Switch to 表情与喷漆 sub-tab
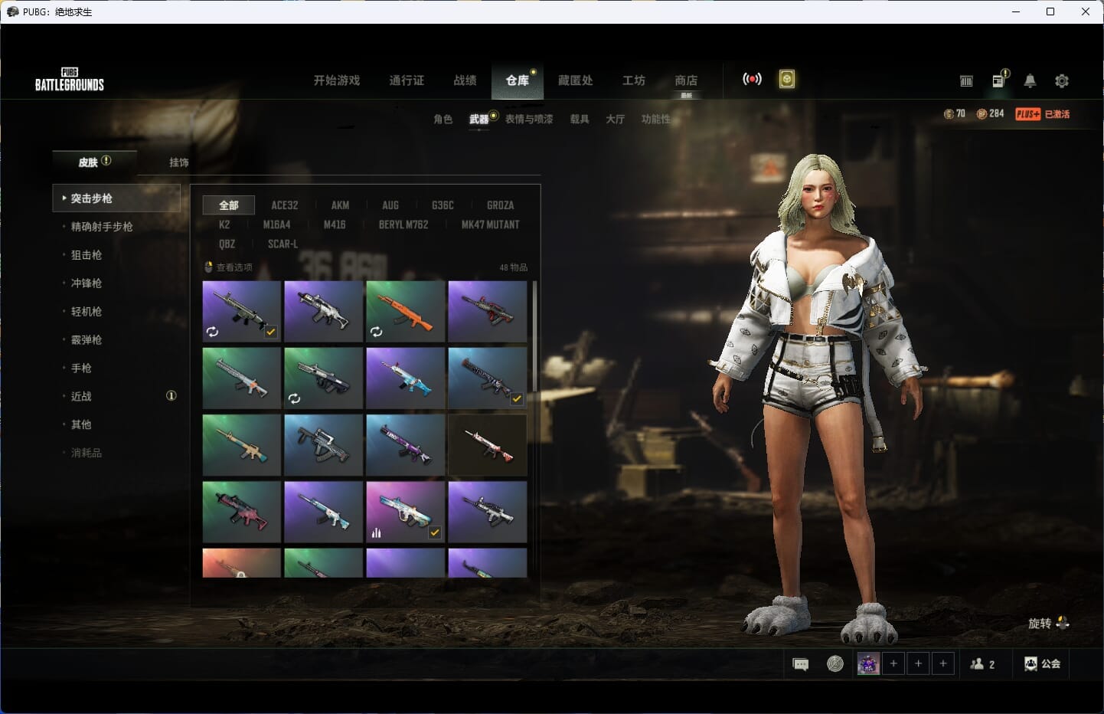 529,120
